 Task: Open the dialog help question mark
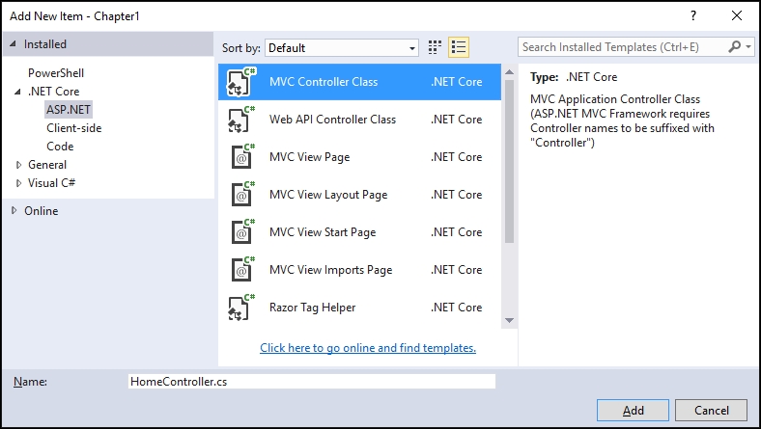click(693, 16)
